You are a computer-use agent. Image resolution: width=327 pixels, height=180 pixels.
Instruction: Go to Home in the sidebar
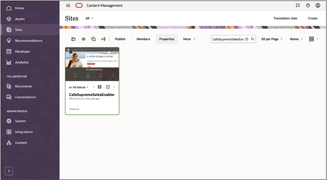pos(30,8)
